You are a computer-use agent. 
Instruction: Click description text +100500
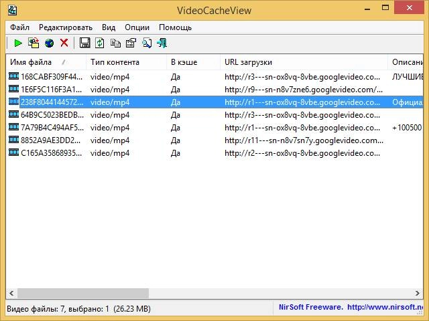(x=407, y=128)
